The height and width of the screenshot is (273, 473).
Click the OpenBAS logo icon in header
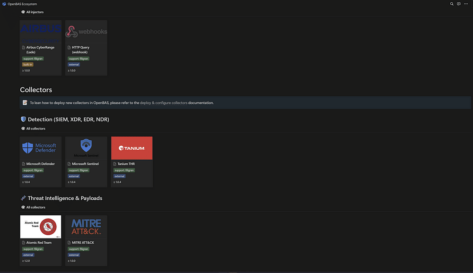[x=4, y=4]
